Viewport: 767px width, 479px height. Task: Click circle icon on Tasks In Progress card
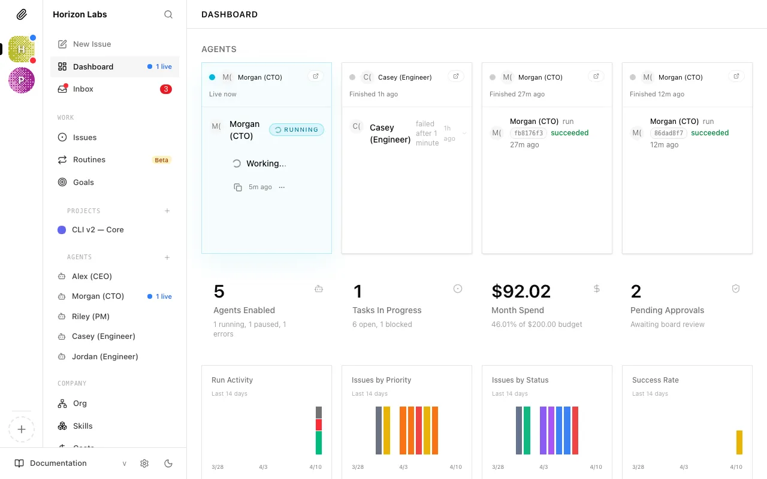coord(458,289)
